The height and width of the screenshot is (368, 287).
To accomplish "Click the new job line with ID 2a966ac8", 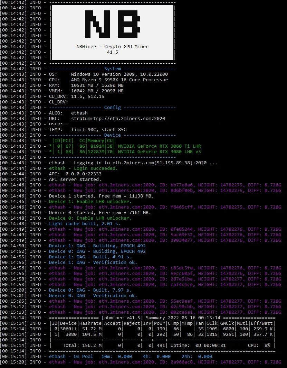I will click(x=165, y=362).
